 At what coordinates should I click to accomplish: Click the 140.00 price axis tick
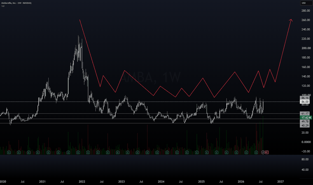(x=306, y=76)
